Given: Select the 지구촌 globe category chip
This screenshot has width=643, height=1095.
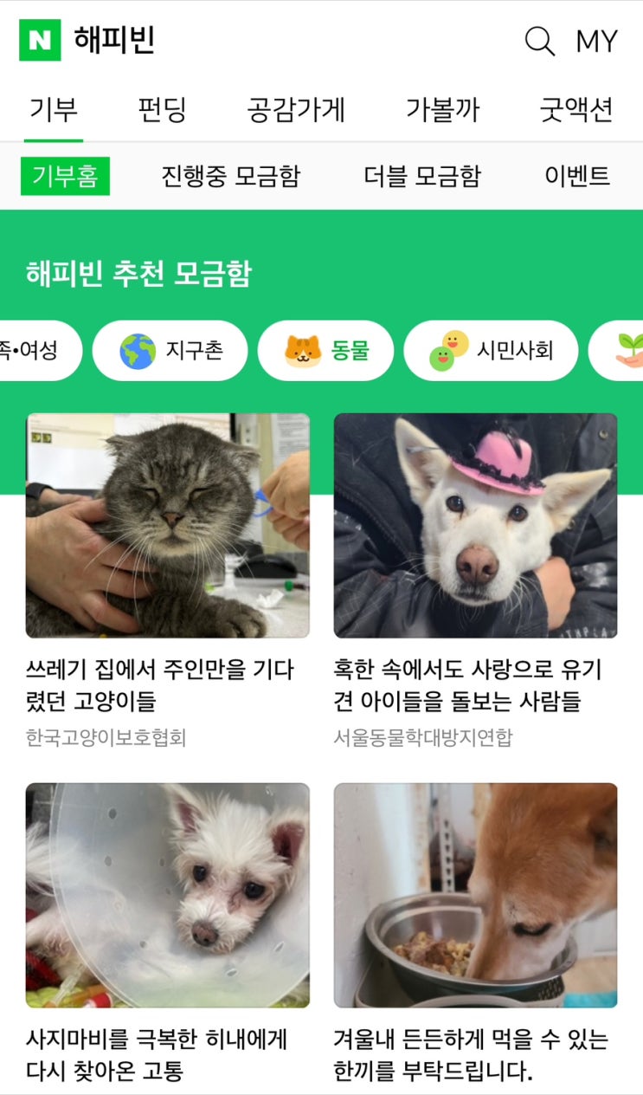Looking at the screenshot, I should point(170,351).
